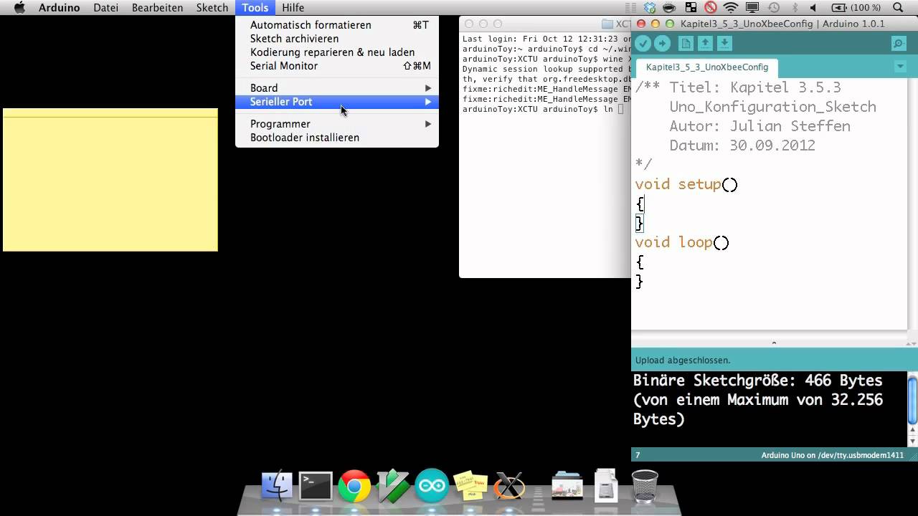Open X11 app from the Dock
Viewport: 918px width, 516px height.
click(509, 486)
